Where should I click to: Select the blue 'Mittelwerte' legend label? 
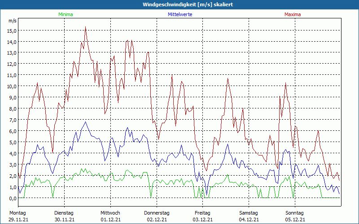tap(180, 14)
